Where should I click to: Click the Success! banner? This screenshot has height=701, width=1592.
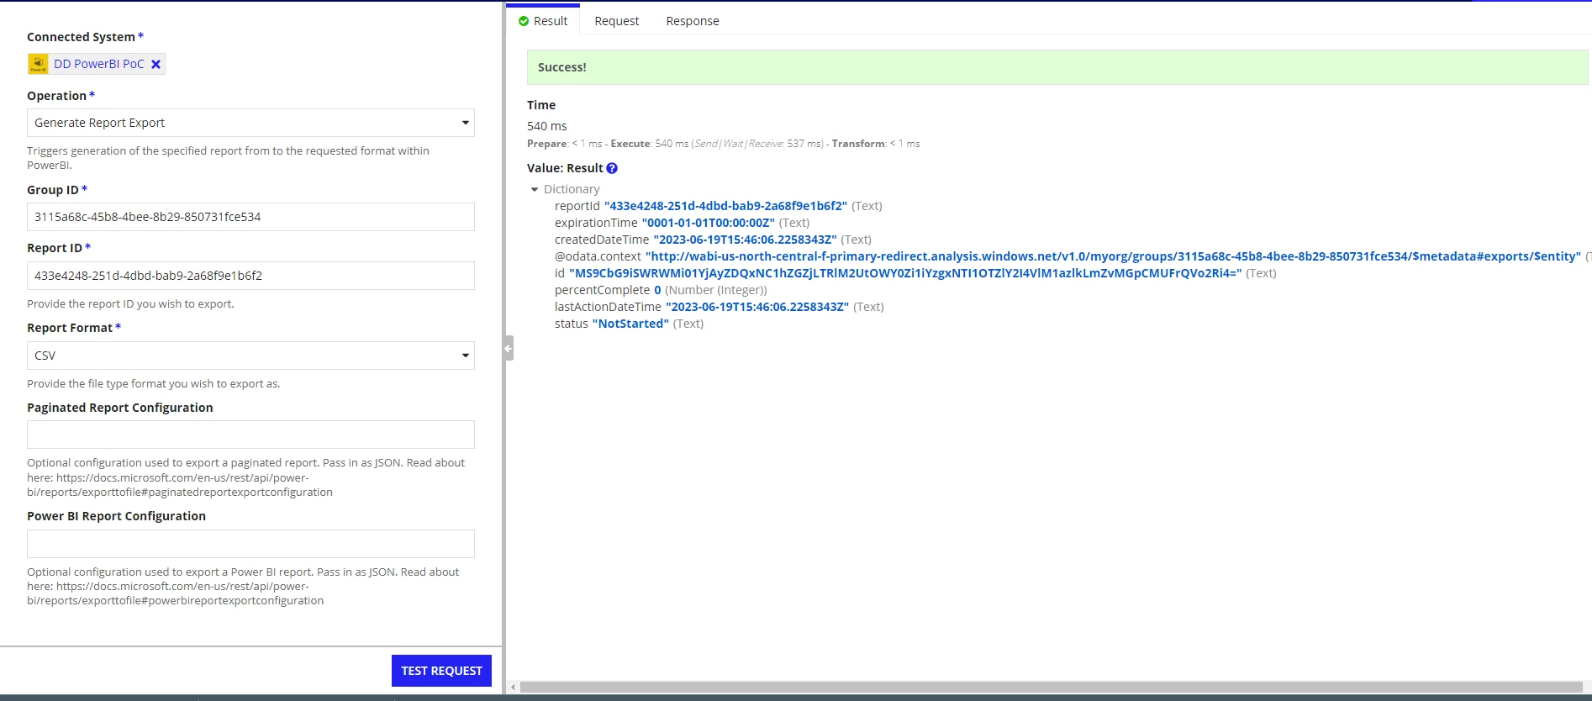pyautogui.click(x=1057, y=67)
